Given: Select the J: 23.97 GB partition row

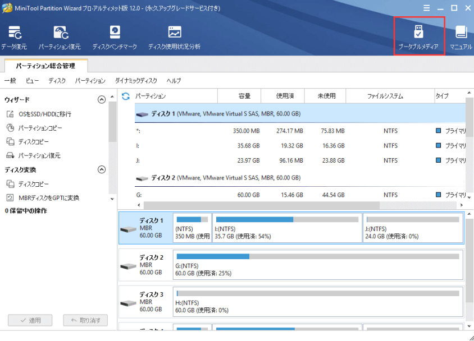Looking at the screenshot, I should click(x=300, y=160).
